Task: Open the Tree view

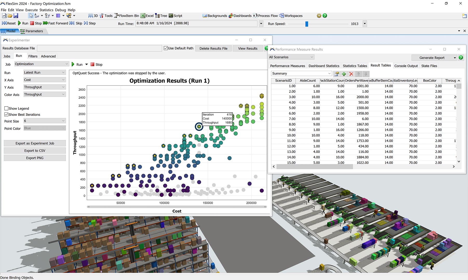Action: coord(161,16)
